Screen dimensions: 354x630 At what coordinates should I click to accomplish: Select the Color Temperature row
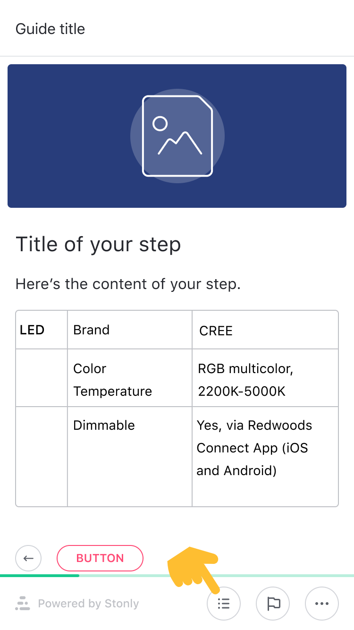pos(112,380)
